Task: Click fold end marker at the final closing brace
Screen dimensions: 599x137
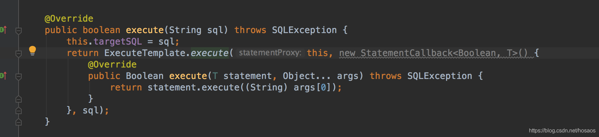Action: [19, 122]
